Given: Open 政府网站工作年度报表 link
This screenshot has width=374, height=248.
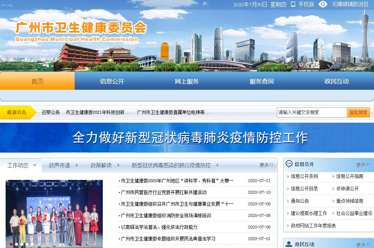Looking at the screenshot, I should 313,226.
